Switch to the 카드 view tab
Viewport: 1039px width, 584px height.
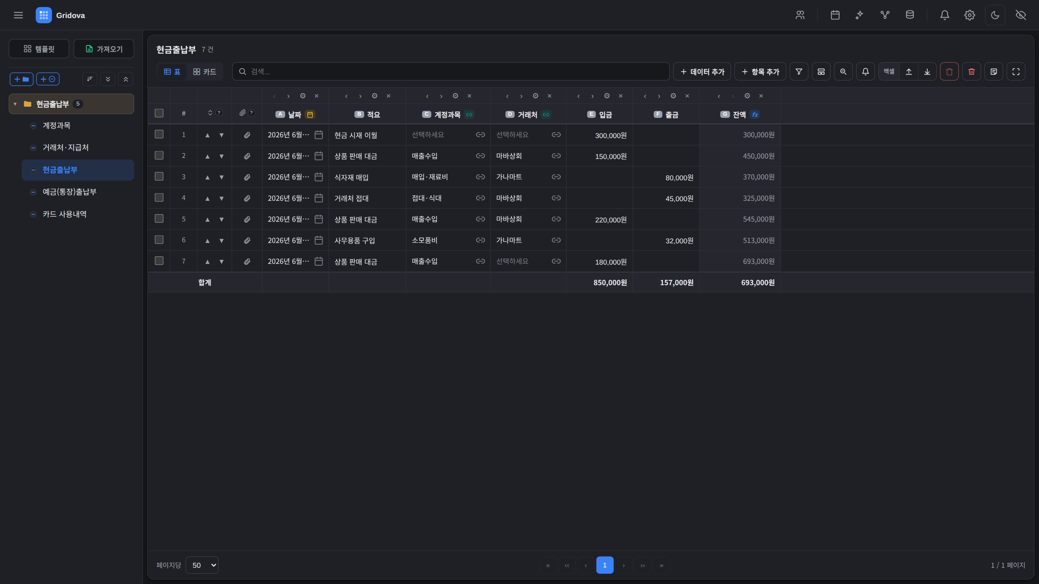(205, 72)
